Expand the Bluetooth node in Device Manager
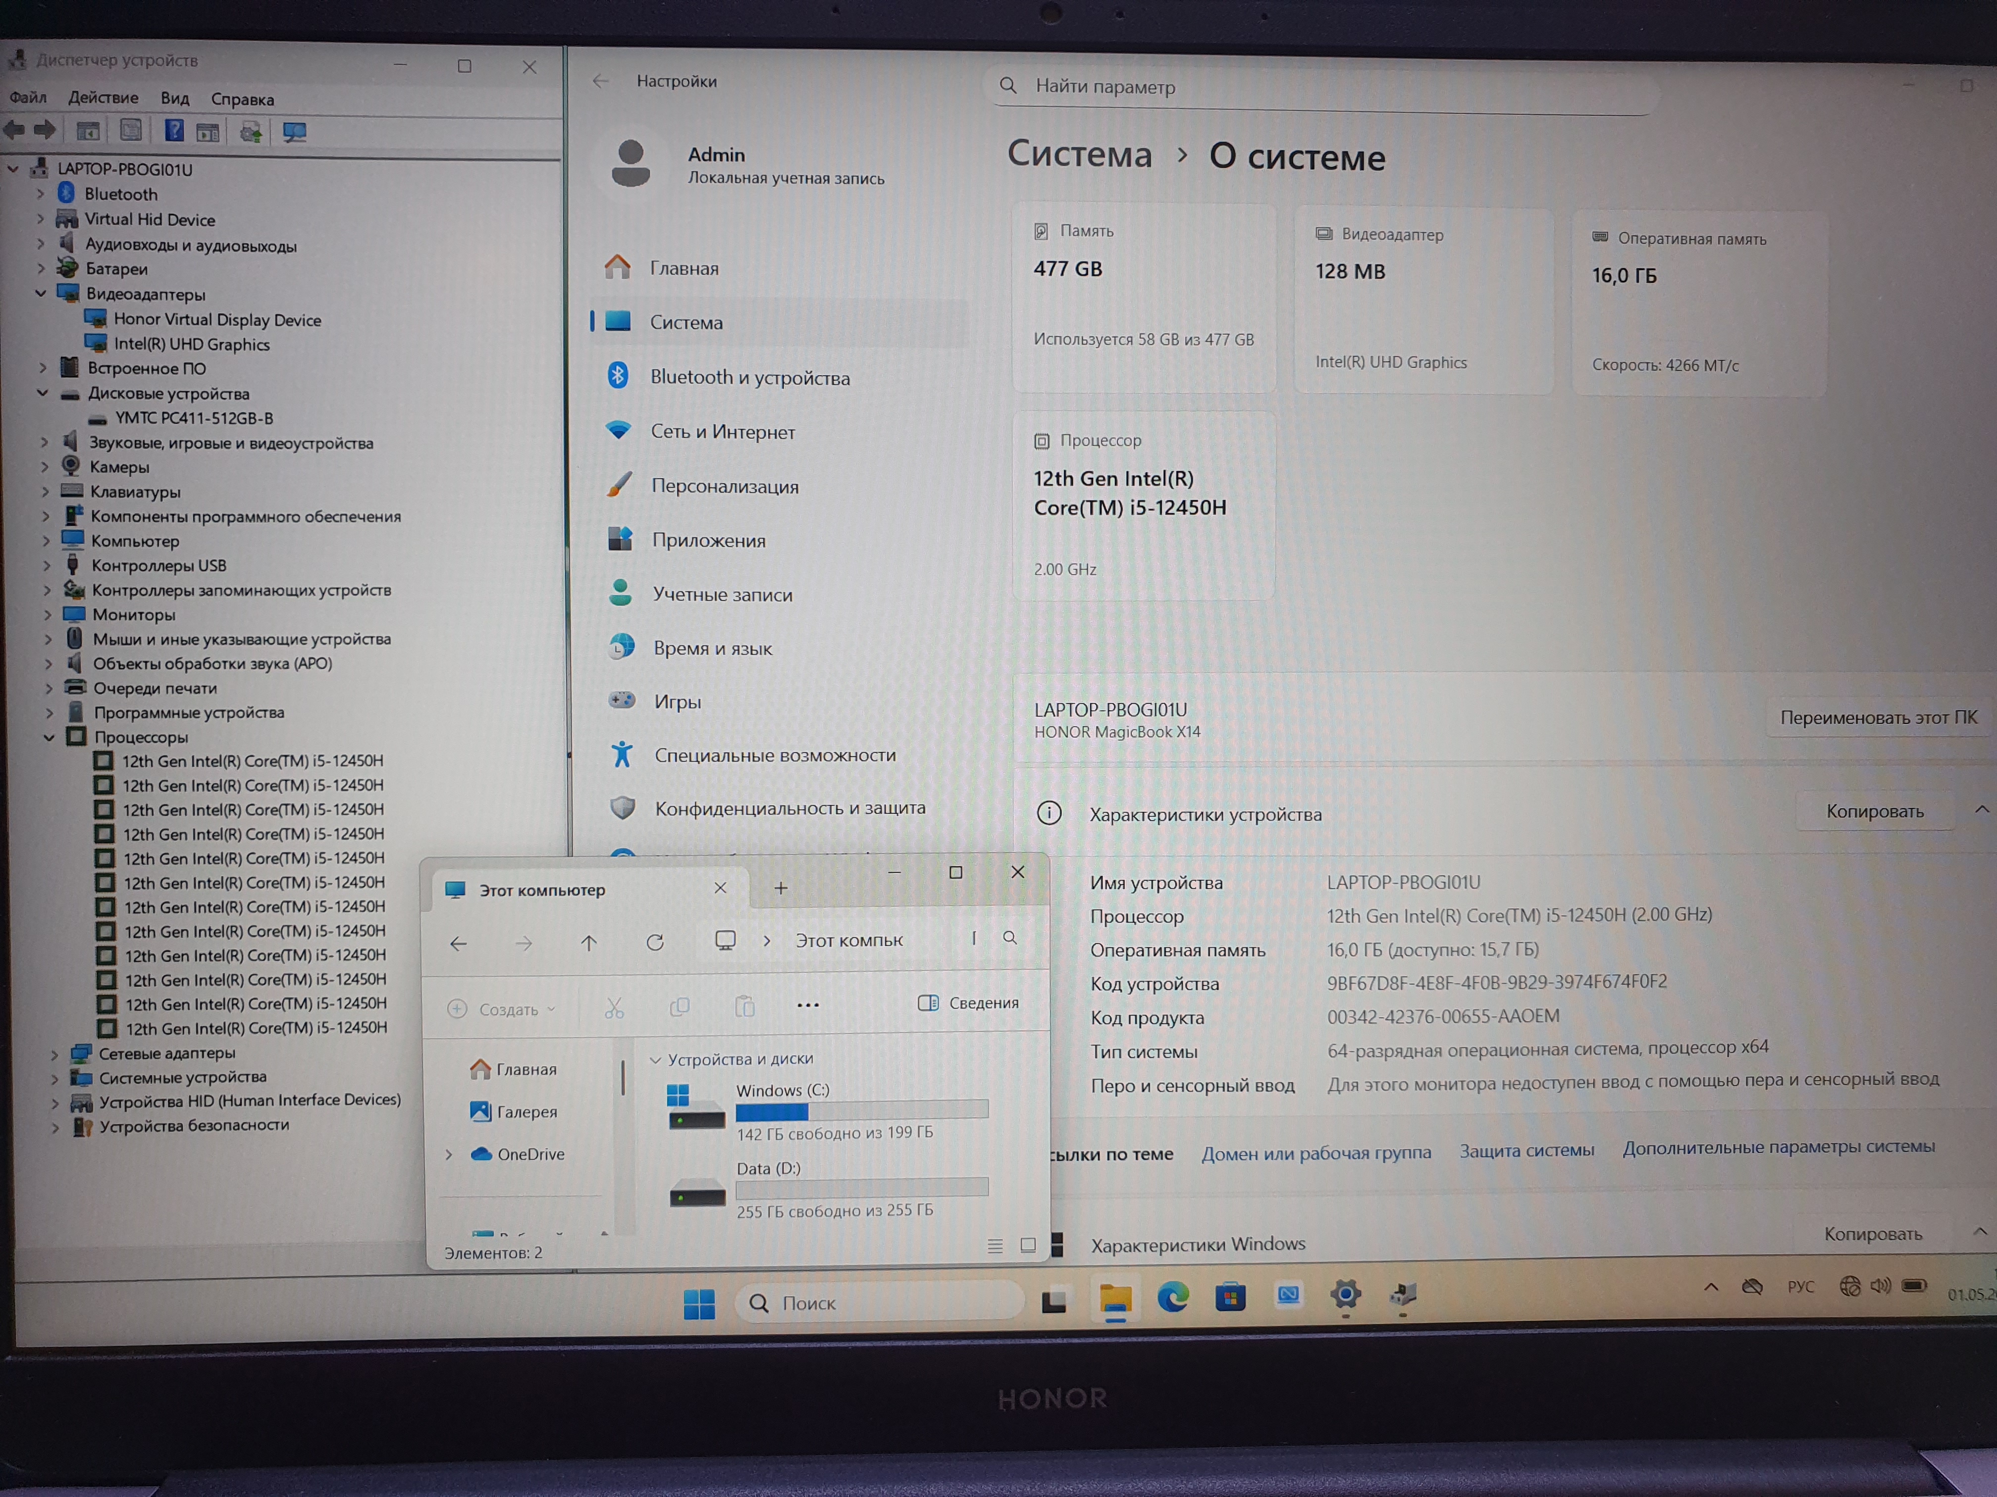The height and width of the screenshot is (1497, 1997). 40,193
